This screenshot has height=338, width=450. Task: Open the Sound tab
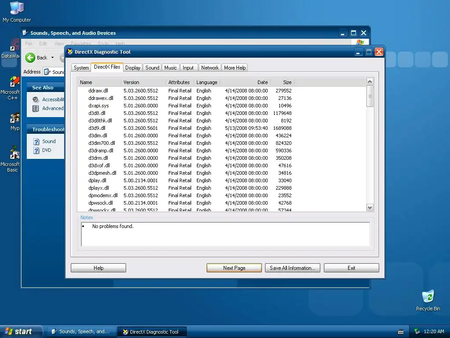pyautogui.click(x=152, y=68)
